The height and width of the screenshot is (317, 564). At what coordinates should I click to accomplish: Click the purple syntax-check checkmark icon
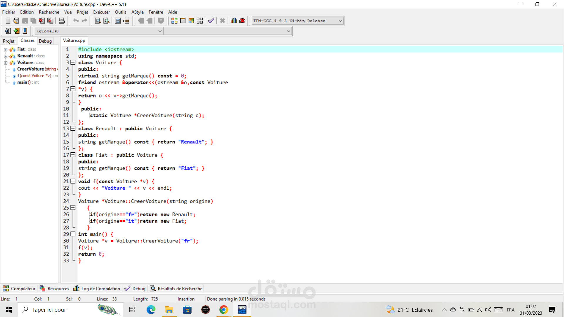pyautogui.click(x=211, y=21)
